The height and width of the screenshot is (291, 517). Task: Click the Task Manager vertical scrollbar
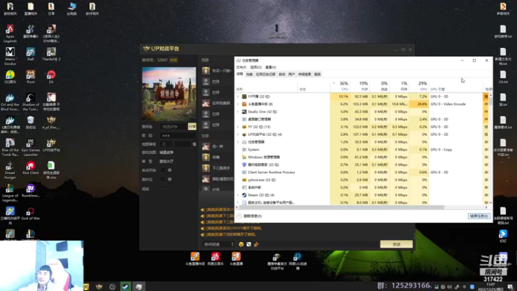pyautogui.click(x=491, y=101)
